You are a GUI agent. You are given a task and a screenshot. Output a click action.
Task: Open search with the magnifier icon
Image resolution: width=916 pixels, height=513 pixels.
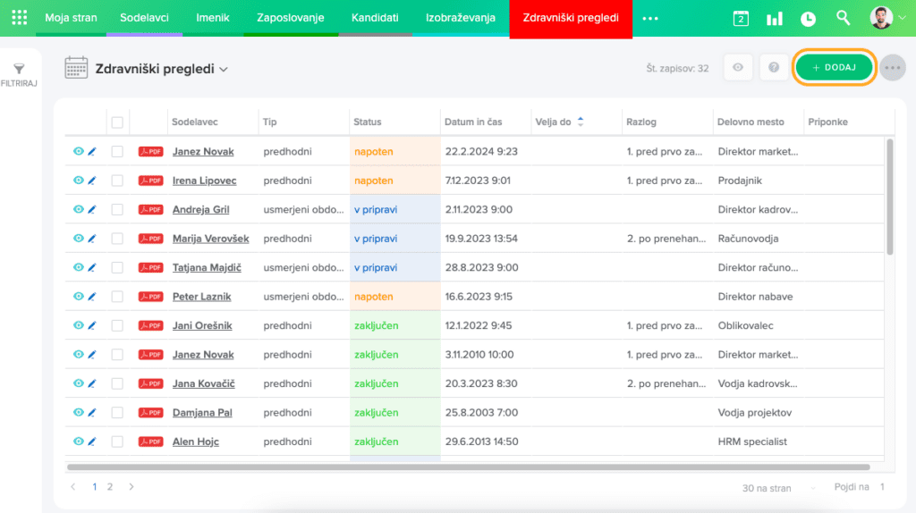point(843,18)
